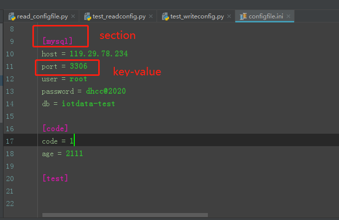339x220 pixels.
Task: Close the read_configfile.py tab
Action: click(x=73, y=16)
